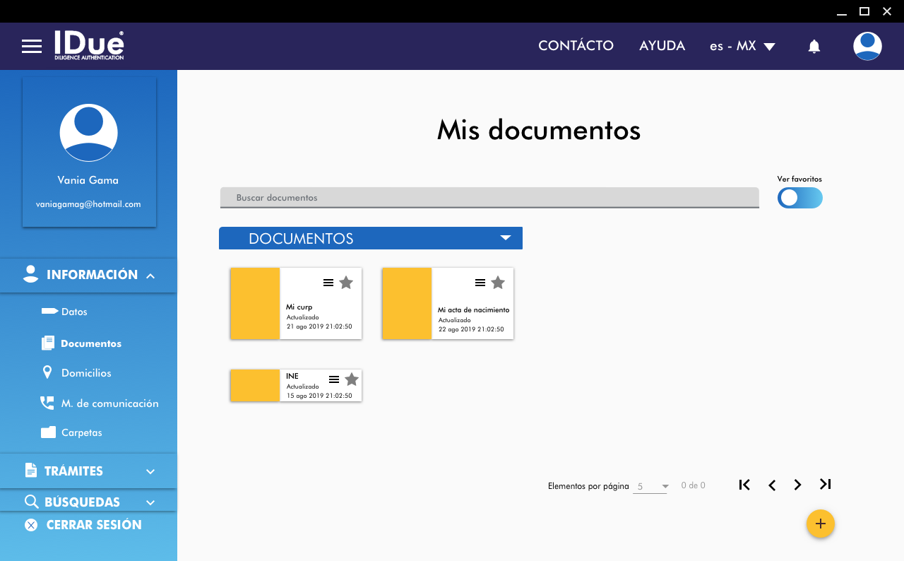Click the yellow add document button
Screen dimensions: 904x561
coord(820,524)
